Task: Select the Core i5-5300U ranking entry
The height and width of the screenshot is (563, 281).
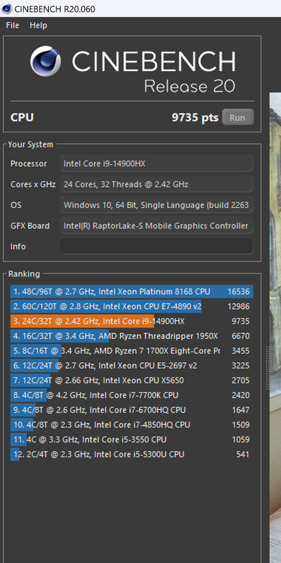Action: tap(132, 455)
